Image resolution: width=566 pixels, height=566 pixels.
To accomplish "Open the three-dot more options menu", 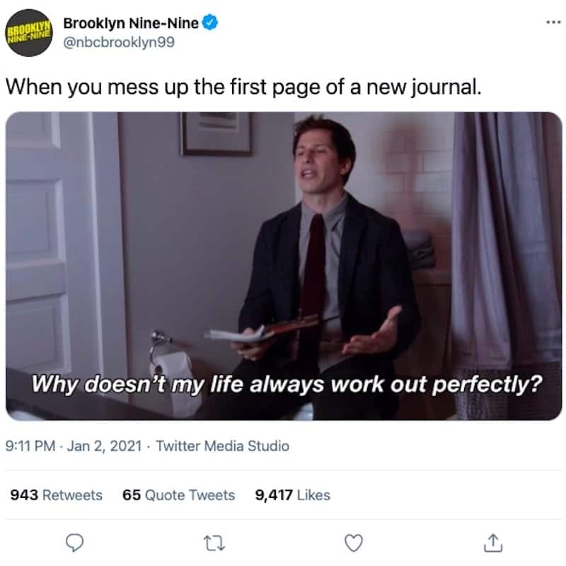I will click(553, 23).
